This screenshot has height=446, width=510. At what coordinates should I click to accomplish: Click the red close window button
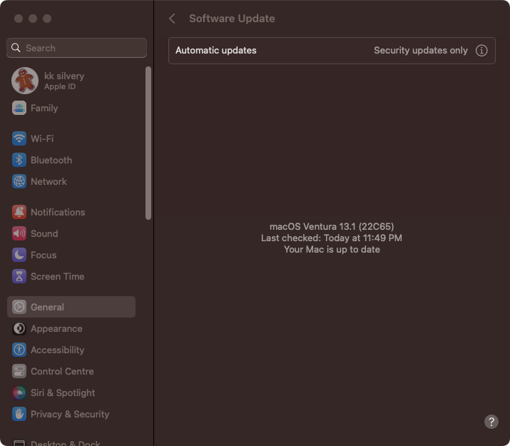click(19, 19)
